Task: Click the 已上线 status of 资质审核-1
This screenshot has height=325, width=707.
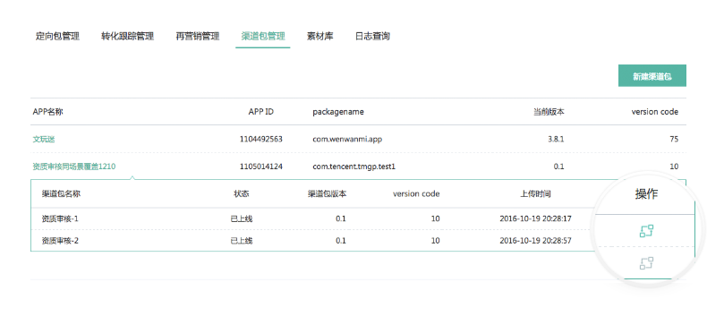Action: pyautogui.click(x=242, y=219)
